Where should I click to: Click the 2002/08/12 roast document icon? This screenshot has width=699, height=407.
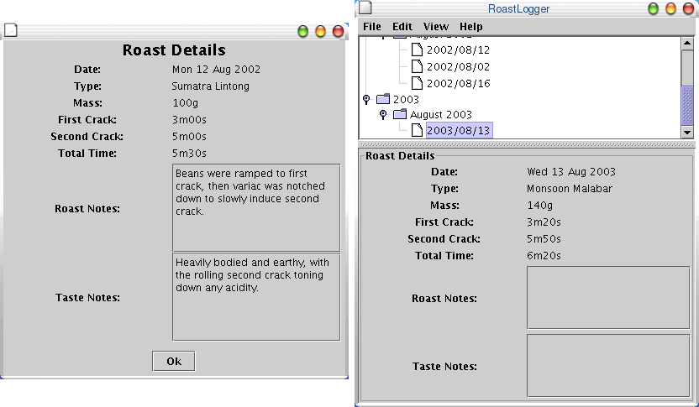click(418, 50)
